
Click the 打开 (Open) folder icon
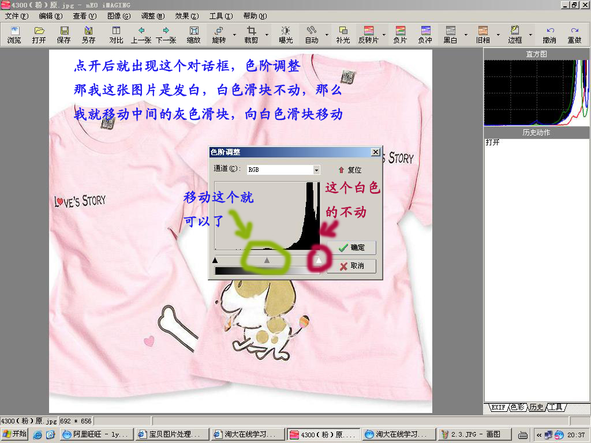tap(39, 35)
